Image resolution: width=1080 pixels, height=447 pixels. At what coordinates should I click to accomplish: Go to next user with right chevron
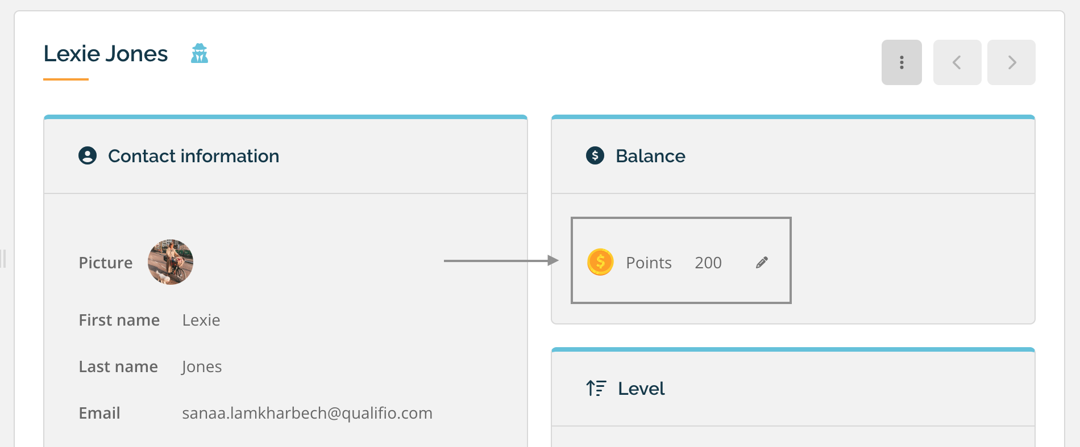coord(1011,62)
